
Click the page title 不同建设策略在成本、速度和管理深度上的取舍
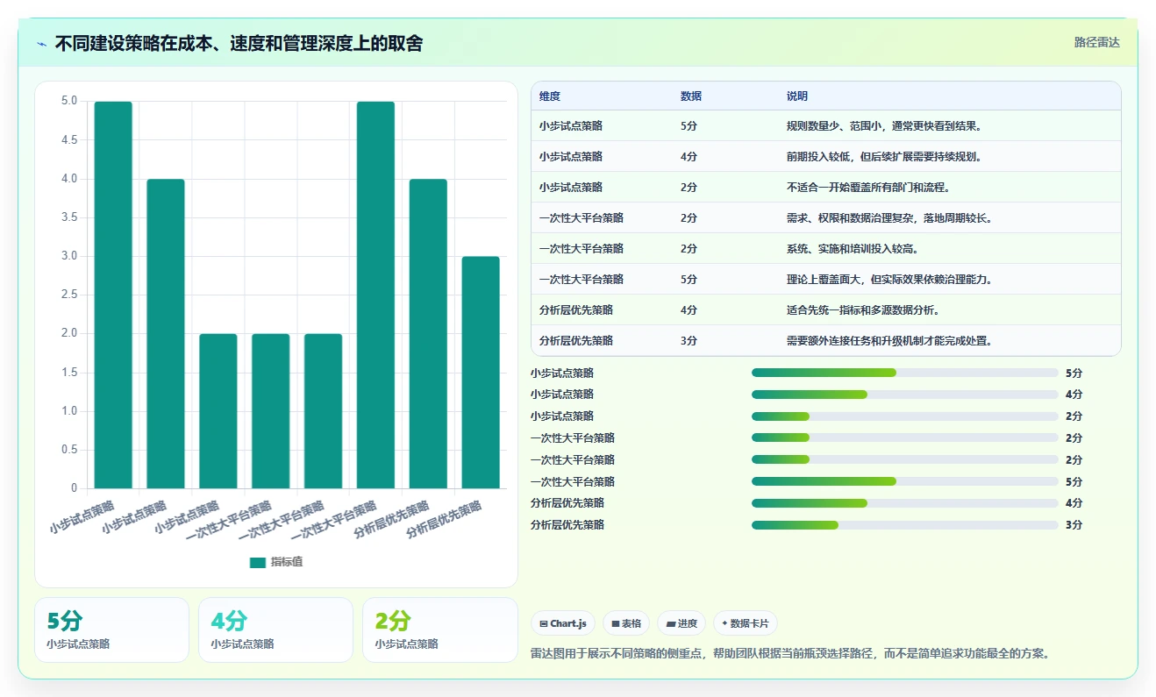click(x=239, y=44)
